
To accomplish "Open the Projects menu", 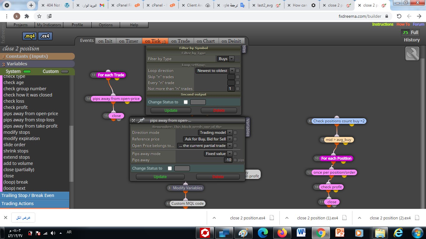I will (21, 25).
